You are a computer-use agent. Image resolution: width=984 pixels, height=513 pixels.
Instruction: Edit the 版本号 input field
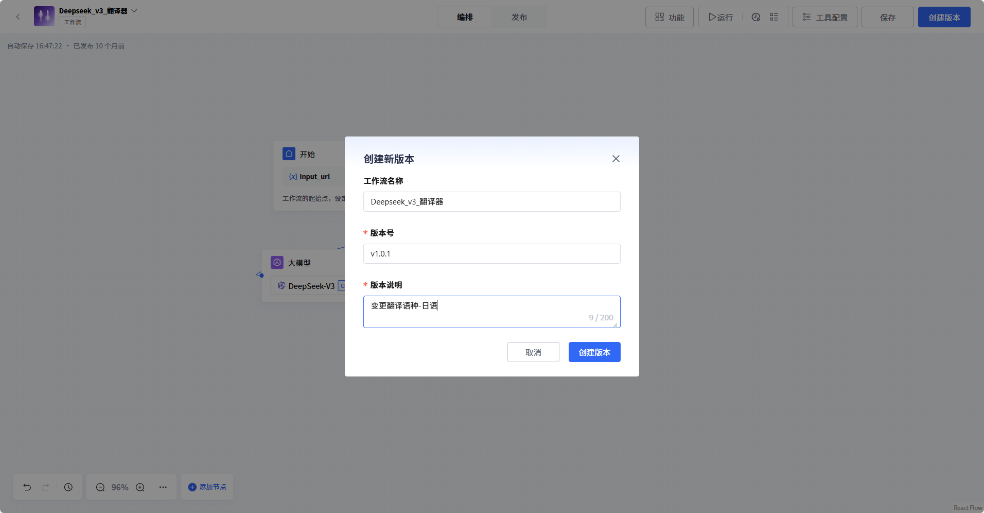[492, 253]
